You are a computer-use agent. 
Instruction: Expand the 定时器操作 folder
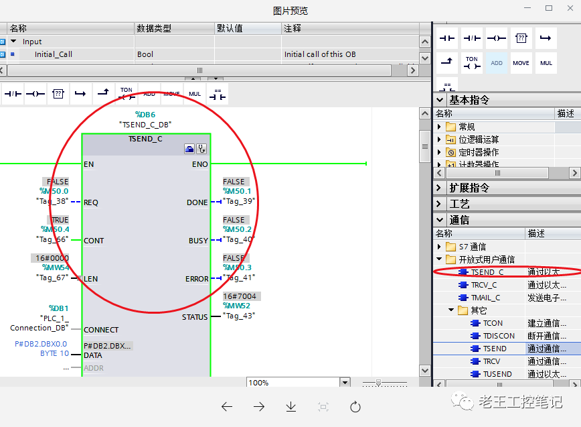439,152
